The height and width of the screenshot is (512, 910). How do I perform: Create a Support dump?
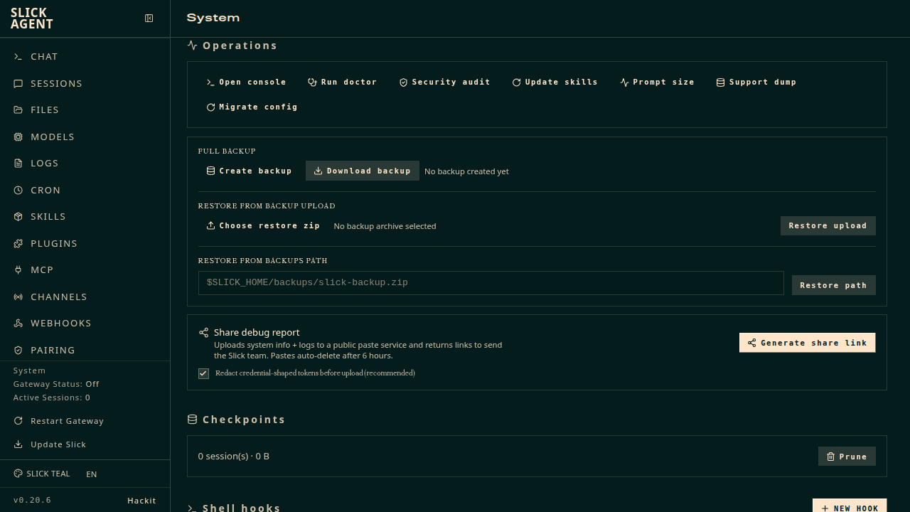click(756, 82)
